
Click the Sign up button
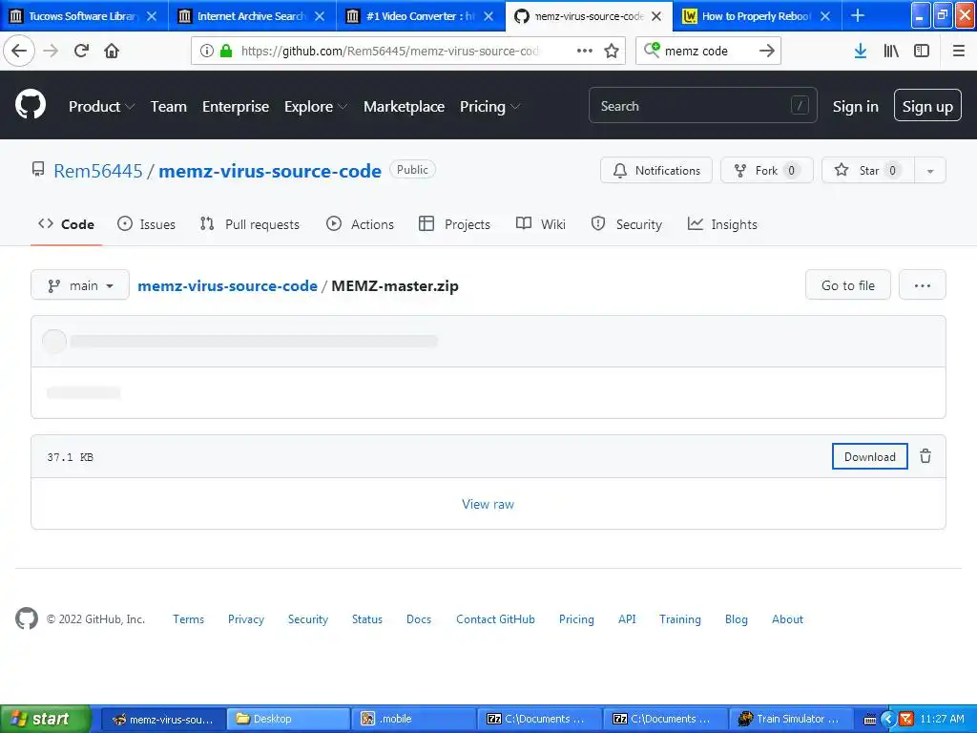tap(927, 107)
